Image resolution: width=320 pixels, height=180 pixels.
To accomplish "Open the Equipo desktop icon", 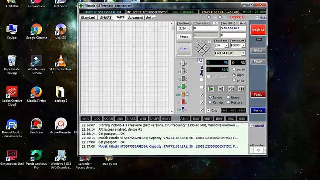I will (x=12, y=31).
